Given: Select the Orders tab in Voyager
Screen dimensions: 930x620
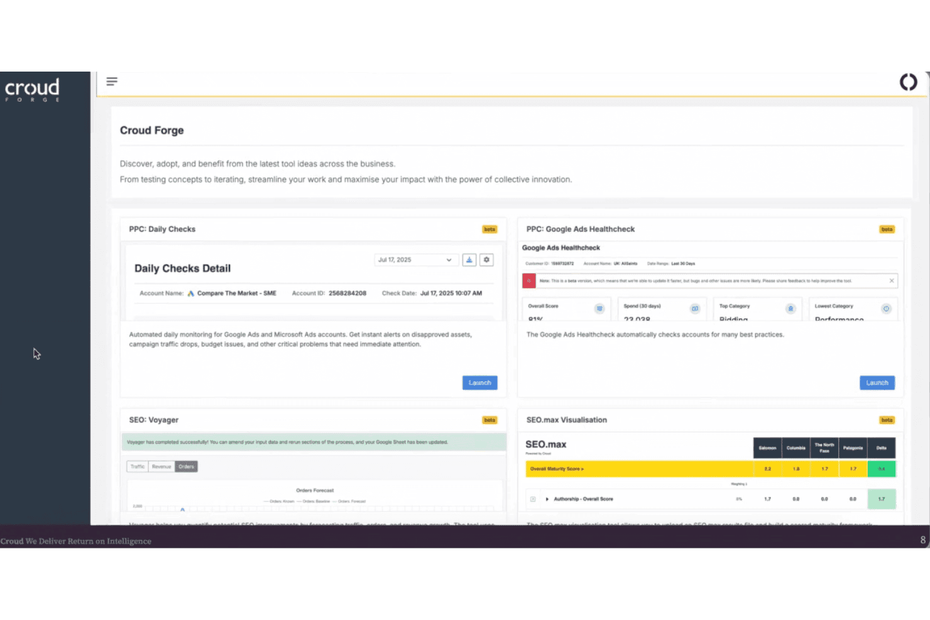Looking at the screenshot, I should point(186,467).
